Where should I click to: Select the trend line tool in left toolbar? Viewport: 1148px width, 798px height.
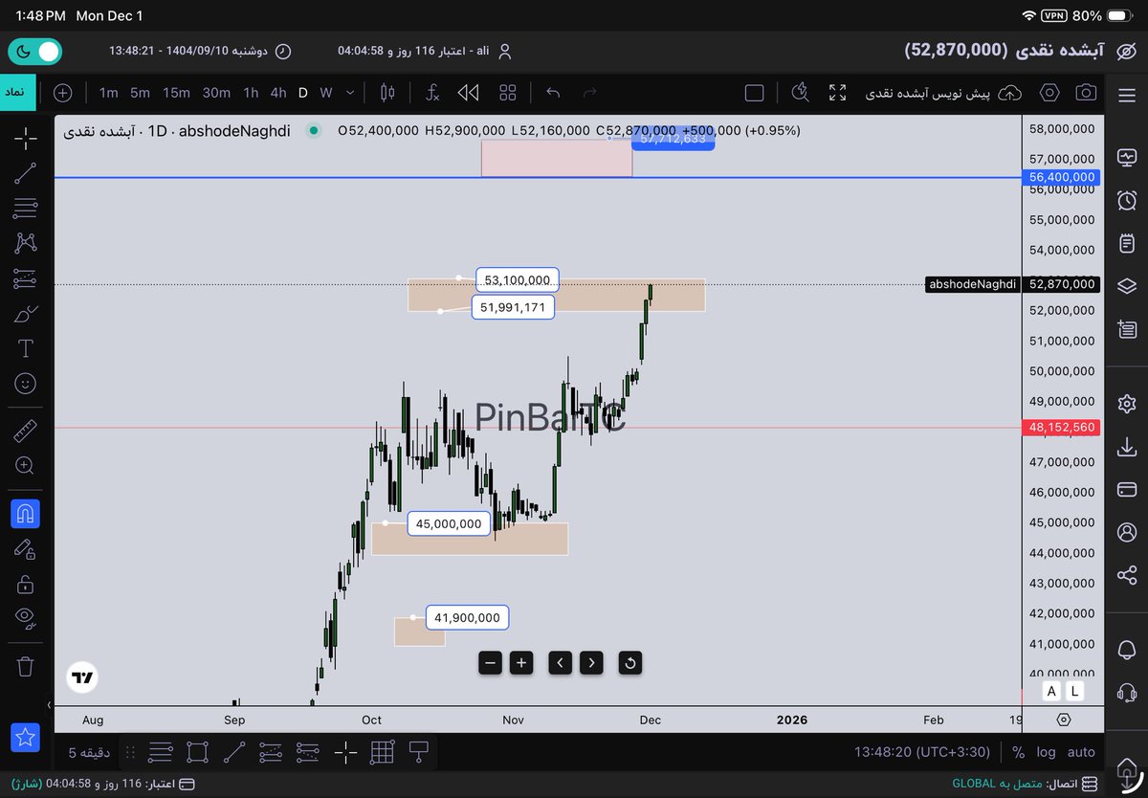click(26, 173)
